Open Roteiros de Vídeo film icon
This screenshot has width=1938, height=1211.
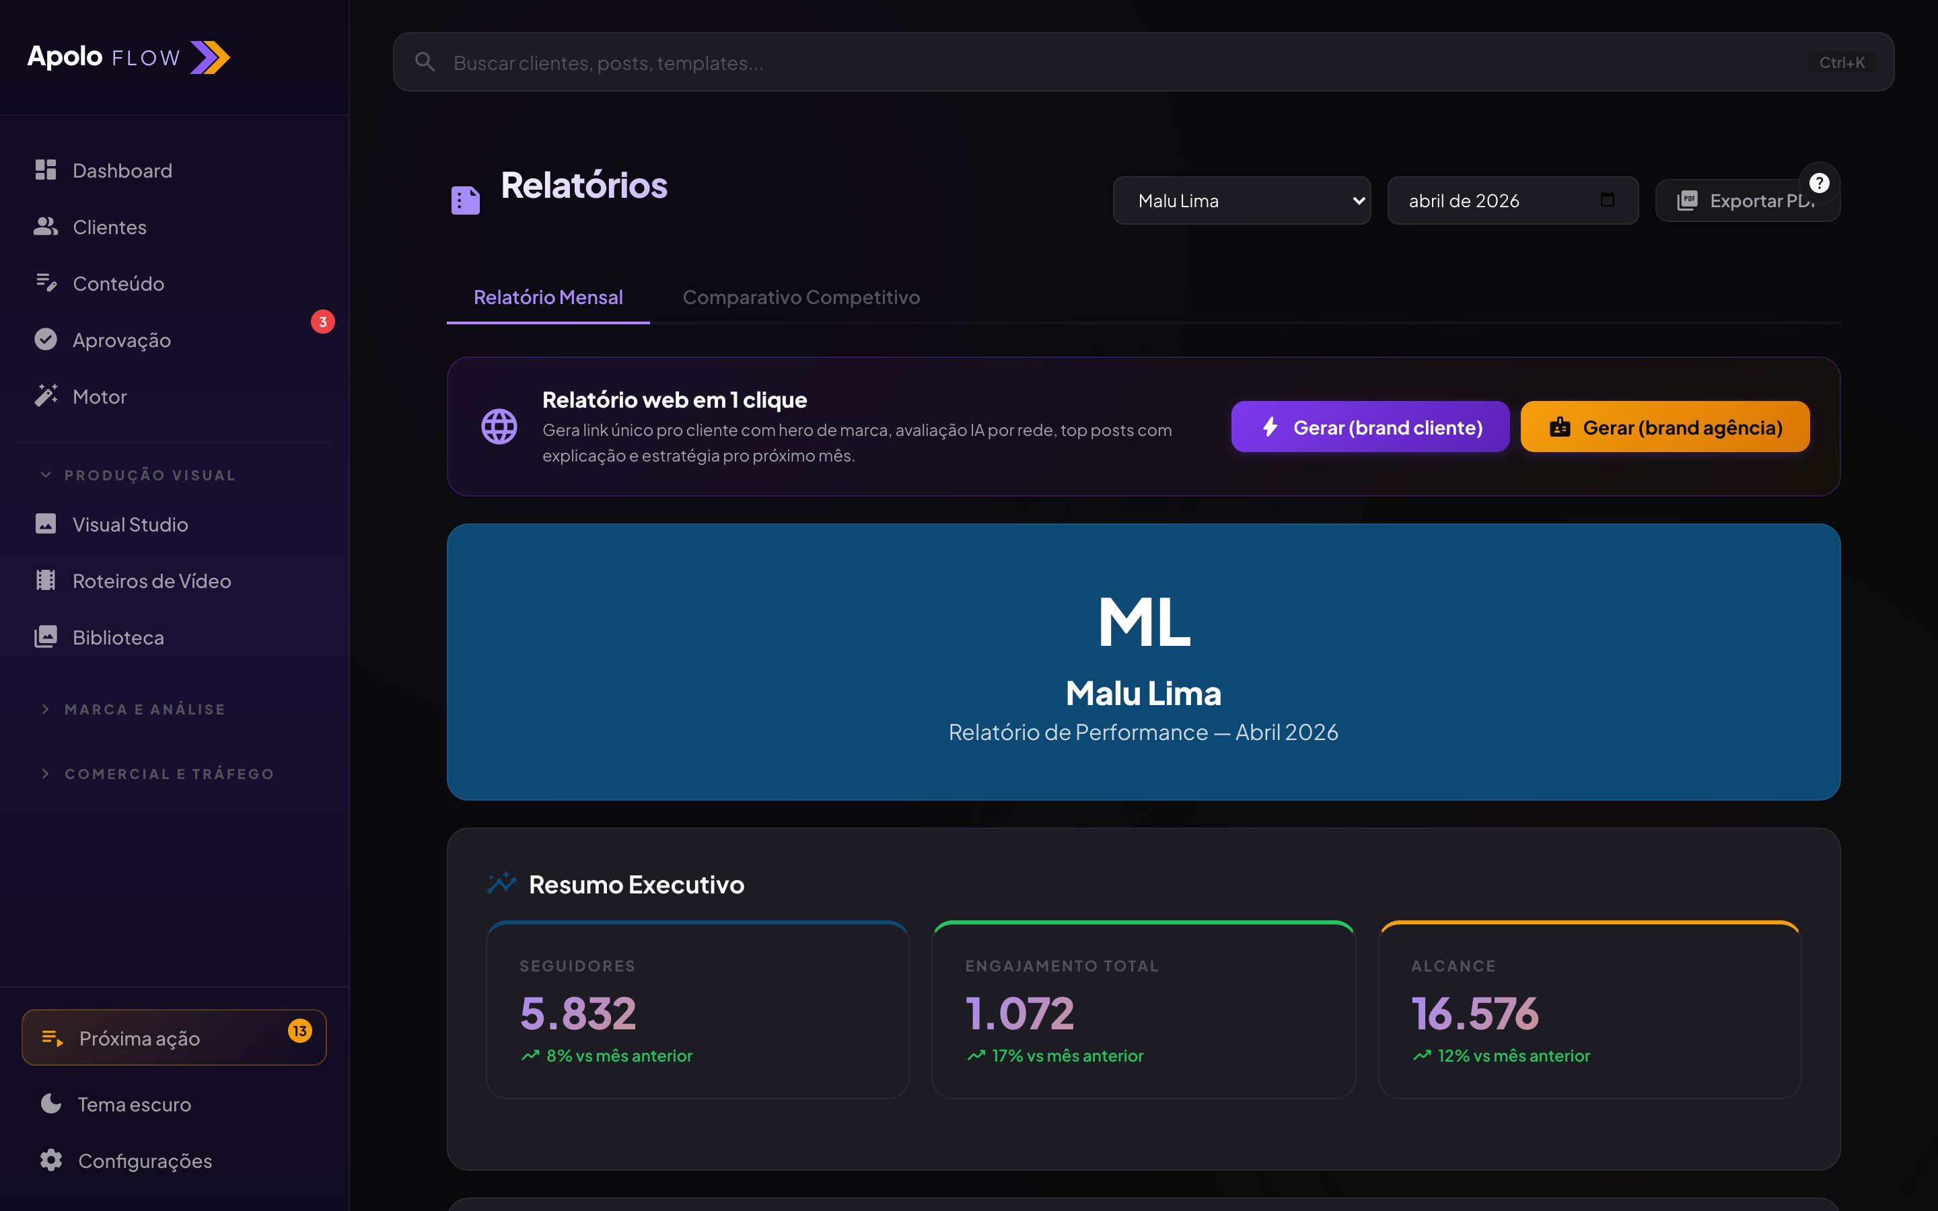pyautogui.click(x=46, y=581)
